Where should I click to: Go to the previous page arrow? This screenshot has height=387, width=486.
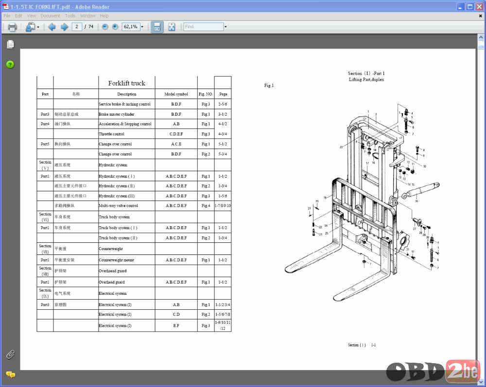52,27
